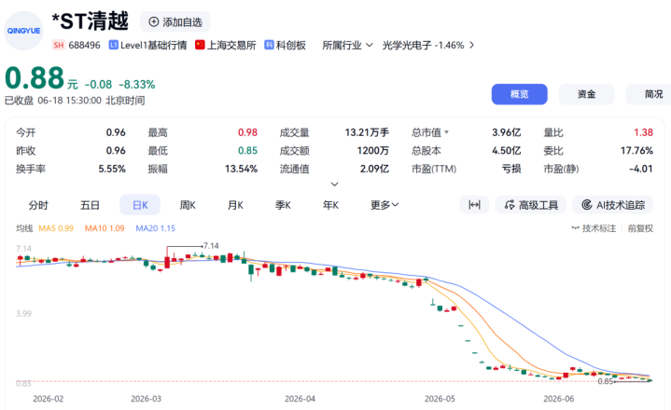Click the 委比 value 17.76%

(636, 151)
